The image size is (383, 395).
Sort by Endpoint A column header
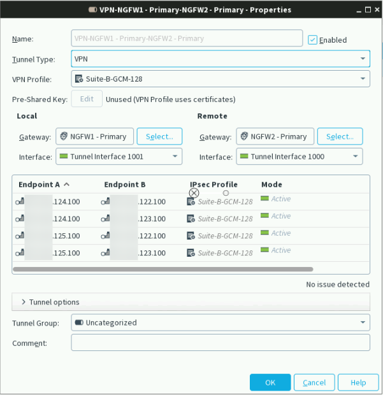coord(39,184)
